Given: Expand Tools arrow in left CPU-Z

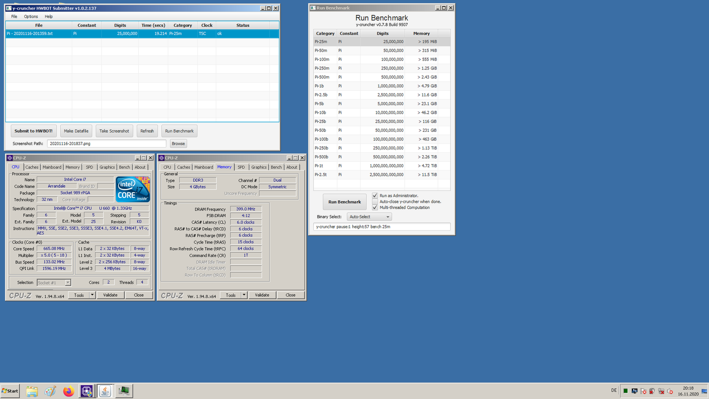Looking at the screenshot, I should point(92,295).
